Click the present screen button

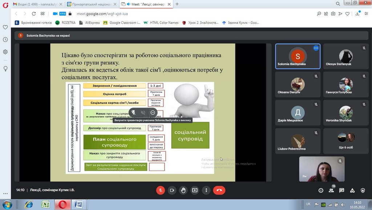coord(195,190)
